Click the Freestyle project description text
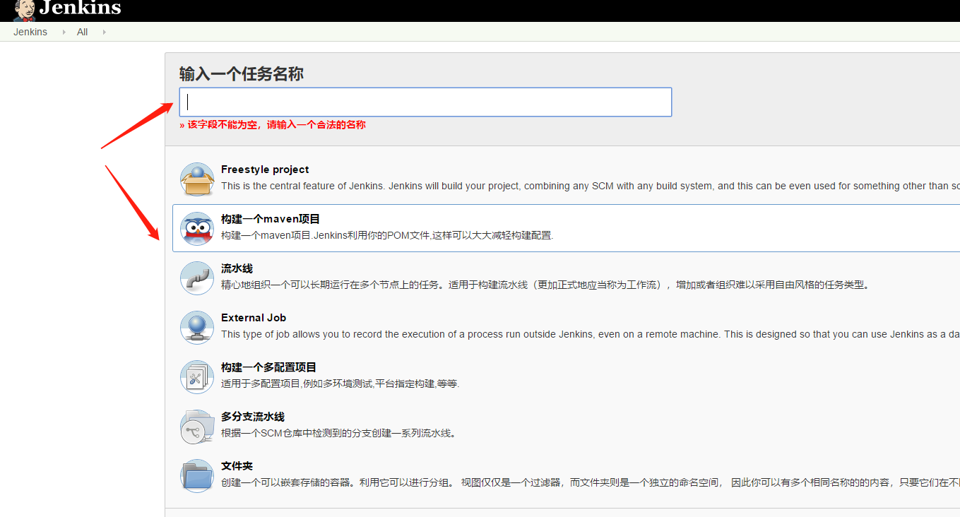The image size is (960, 517). 591,186
